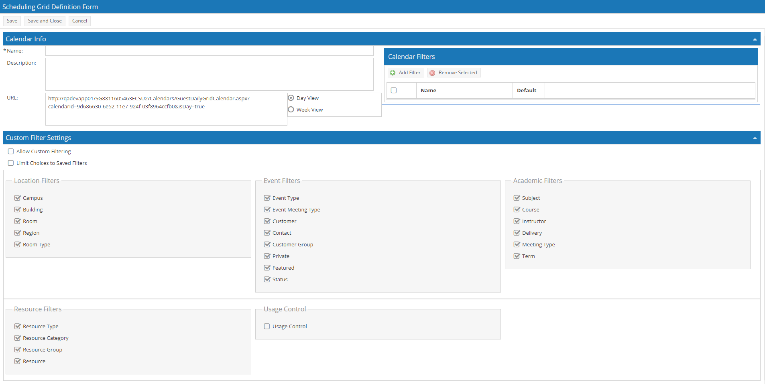This screenshot has height=384, width=765.
Task: Select the Week View radio button
Action: coord(291,110)
